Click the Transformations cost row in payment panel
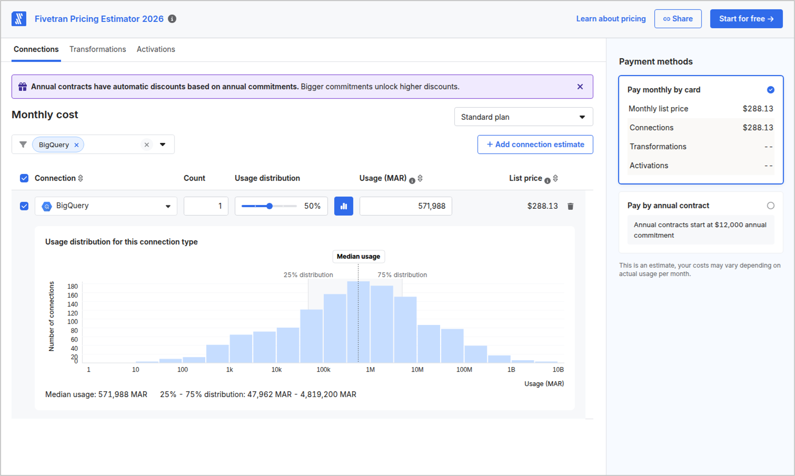The height and width of the screenshot is (476, 795). [701, 147]
